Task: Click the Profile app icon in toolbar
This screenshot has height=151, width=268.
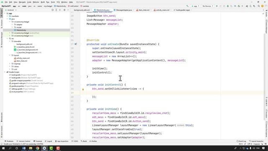Action: [x=235, y=6]
